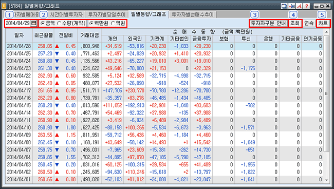334x189 pixels.
Task: Click the pin window icon in title bar
Action: coord(292,6)
